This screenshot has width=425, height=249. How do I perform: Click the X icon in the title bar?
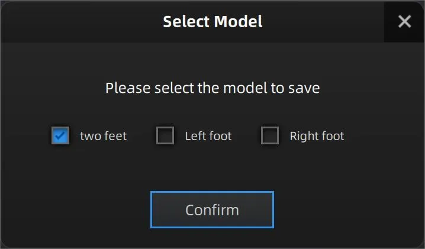404,22
